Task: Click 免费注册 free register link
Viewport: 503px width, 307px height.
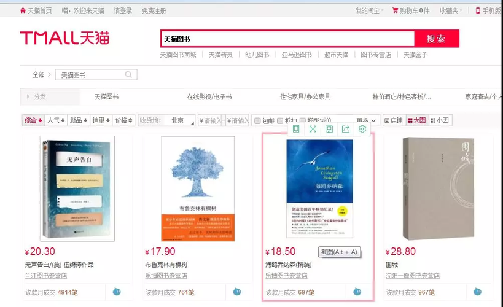Action: (x=154, y=10)
